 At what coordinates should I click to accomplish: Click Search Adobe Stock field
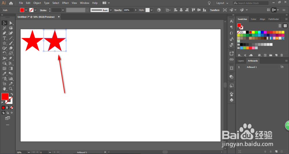[x=251, y=3]
